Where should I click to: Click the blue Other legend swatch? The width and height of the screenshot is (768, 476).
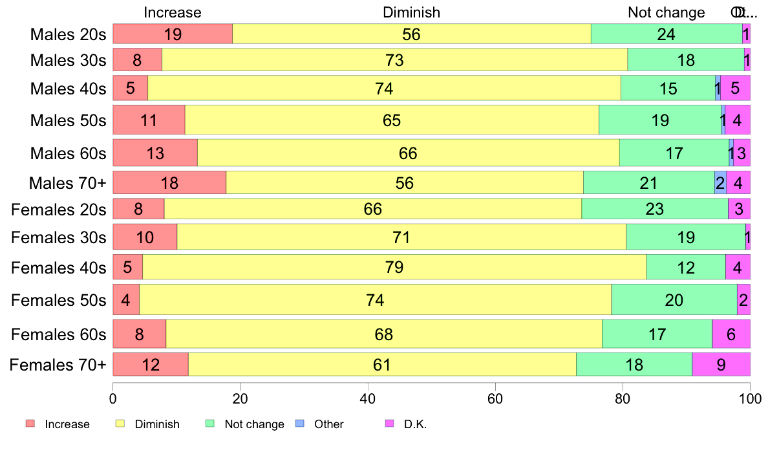[x=299, y=424]
